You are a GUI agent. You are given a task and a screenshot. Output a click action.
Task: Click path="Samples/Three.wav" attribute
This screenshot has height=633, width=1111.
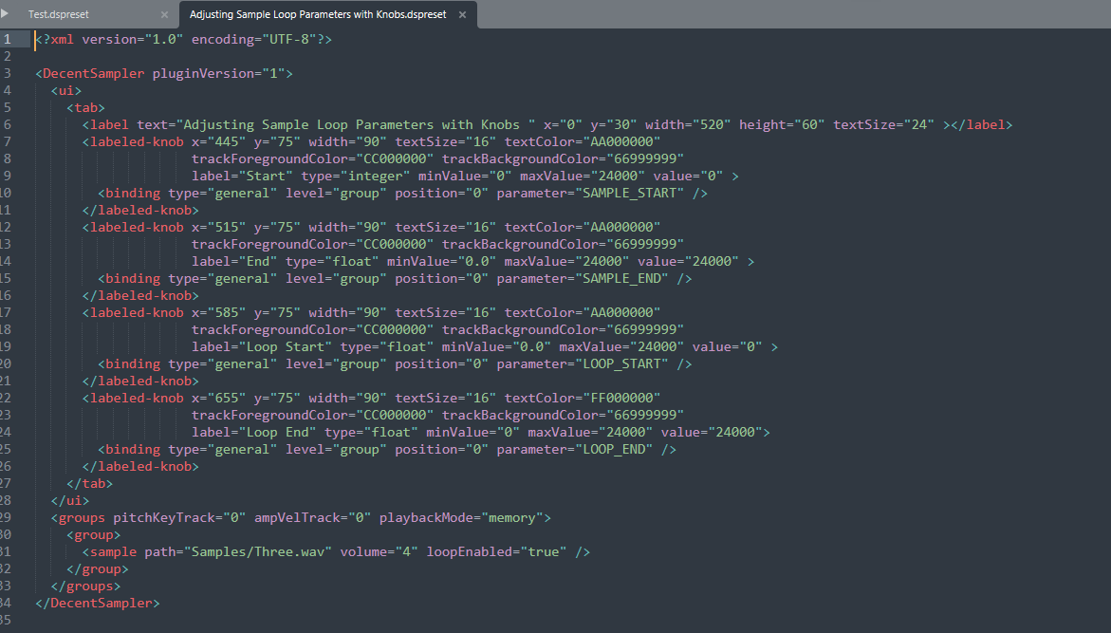point(238,551)
